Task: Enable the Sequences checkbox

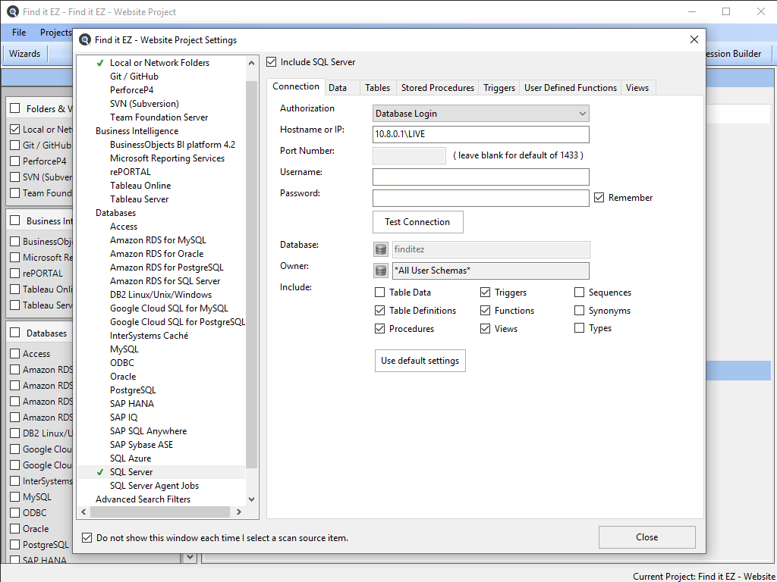Action: (x=580, y=293)
